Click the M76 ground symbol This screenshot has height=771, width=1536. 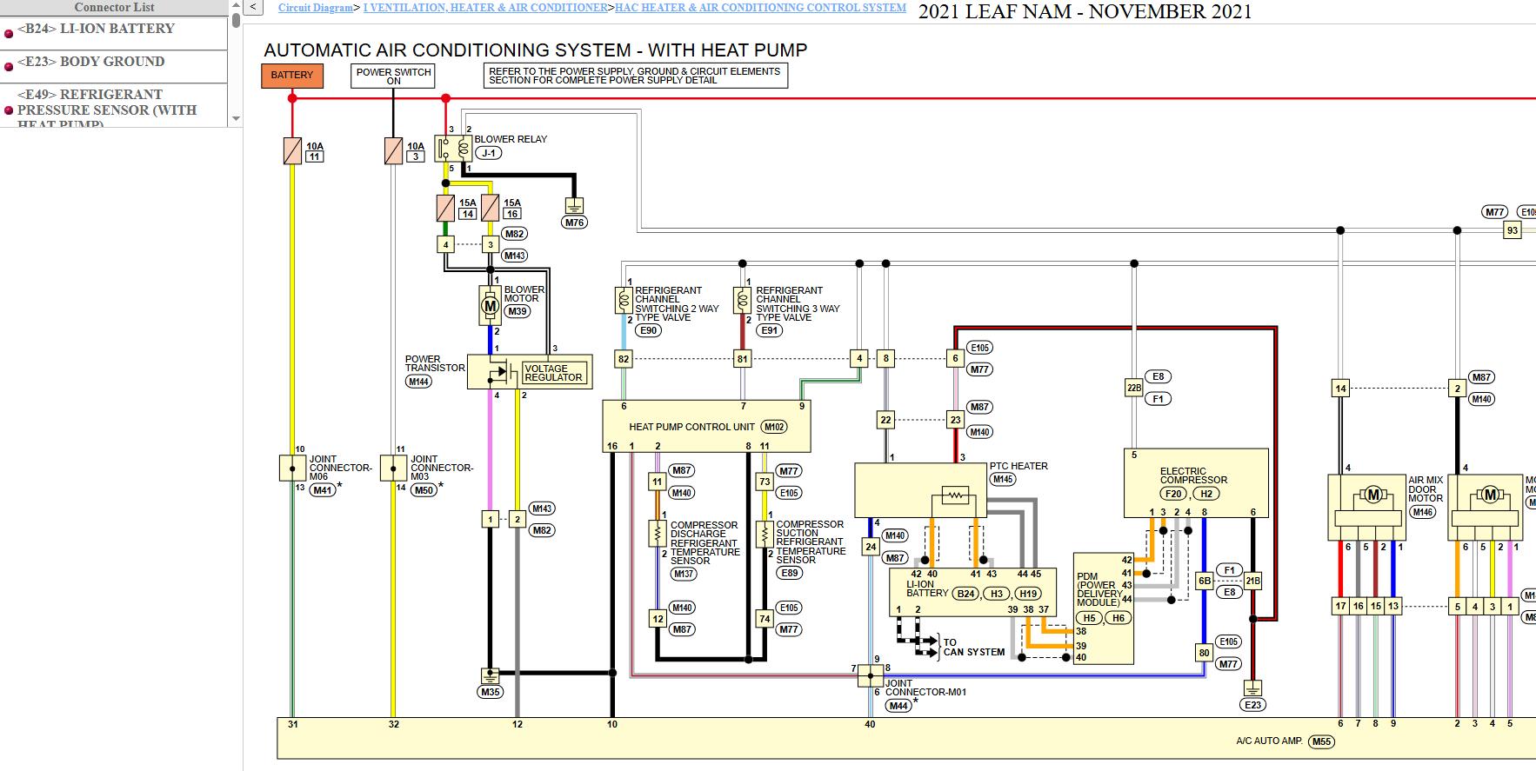pyautogui.click(x=574, y=206)
